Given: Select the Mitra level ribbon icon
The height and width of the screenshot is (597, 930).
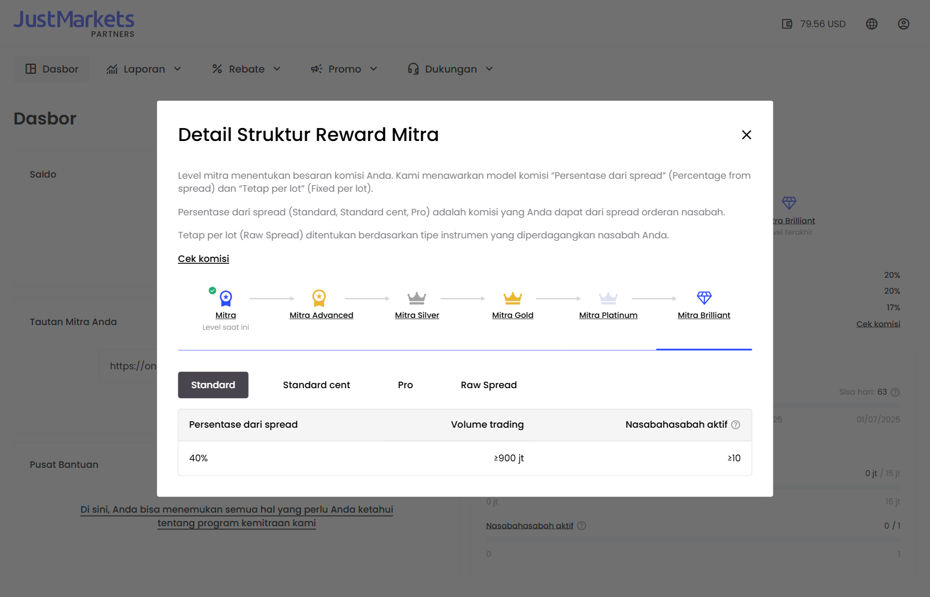Looking at the screenshot, I should 226,298.
